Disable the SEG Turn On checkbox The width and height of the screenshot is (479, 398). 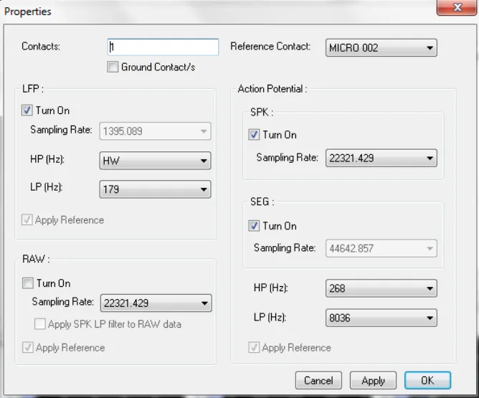click(255, 226)
